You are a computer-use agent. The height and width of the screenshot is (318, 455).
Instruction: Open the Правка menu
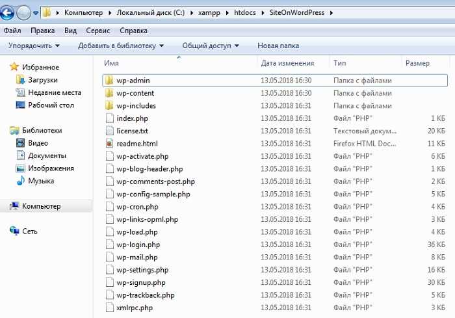43,31
